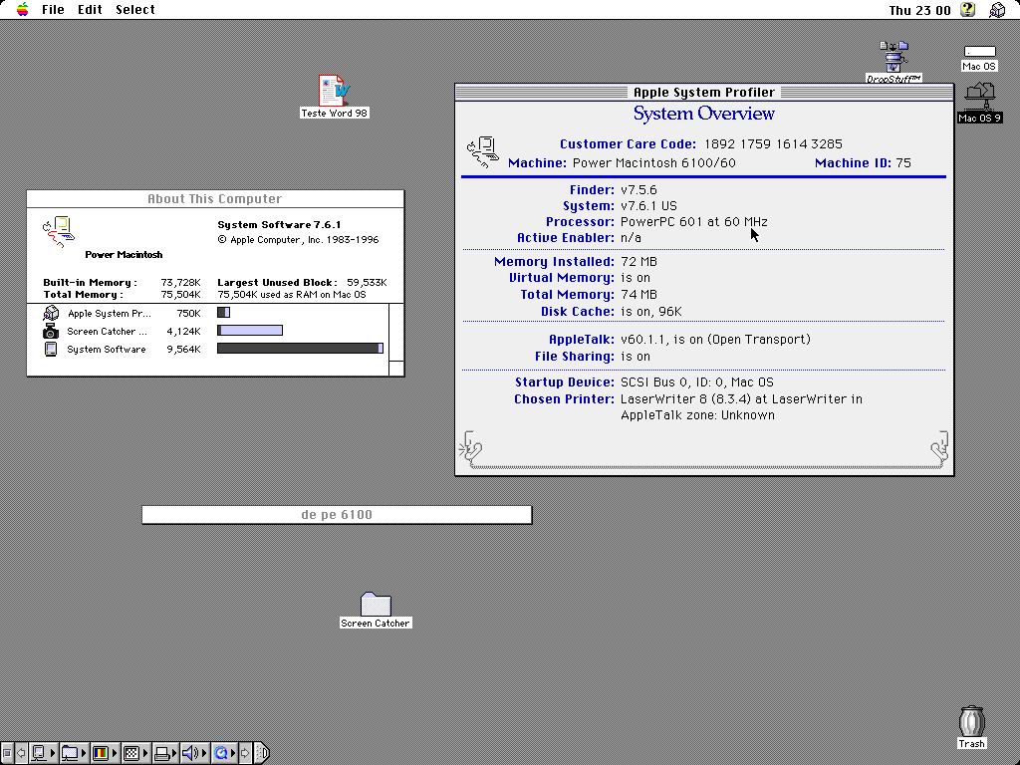Click the System Software icon in the memory list
The image size is (1020, 765).
(51, 350)
